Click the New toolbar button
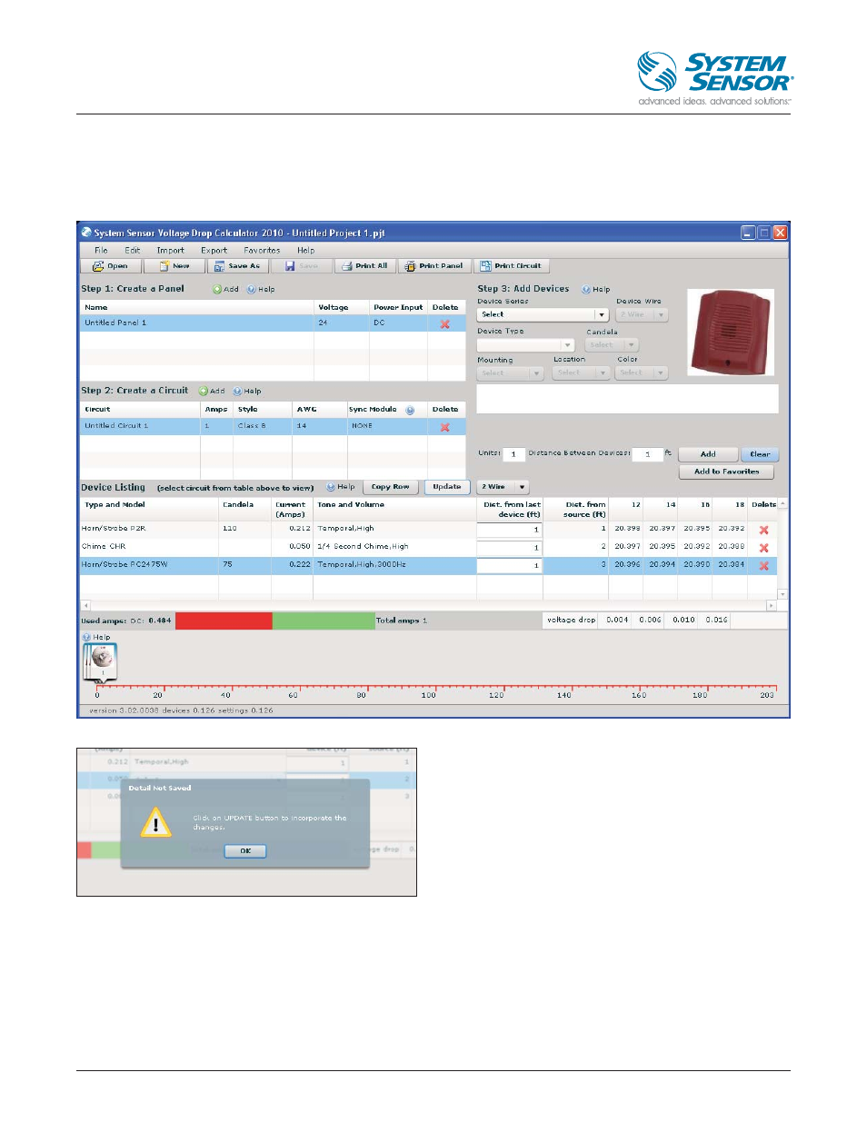 175,266
